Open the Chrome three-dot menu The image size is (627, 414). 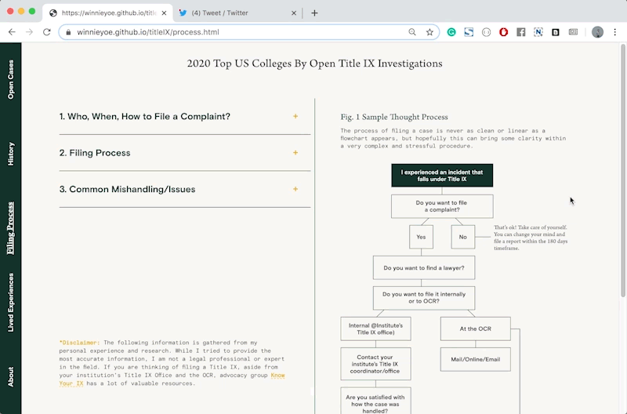(615, 32)
